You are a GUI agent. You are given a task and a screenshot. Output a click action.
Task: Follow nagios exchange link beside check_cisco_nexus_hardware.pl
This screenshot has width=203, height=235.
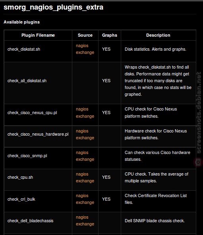[85, 134]
